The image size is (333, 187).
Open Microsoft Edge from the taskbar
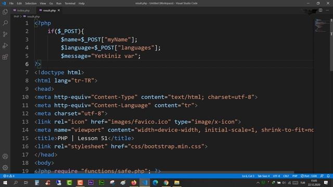(x=155, y=182)
